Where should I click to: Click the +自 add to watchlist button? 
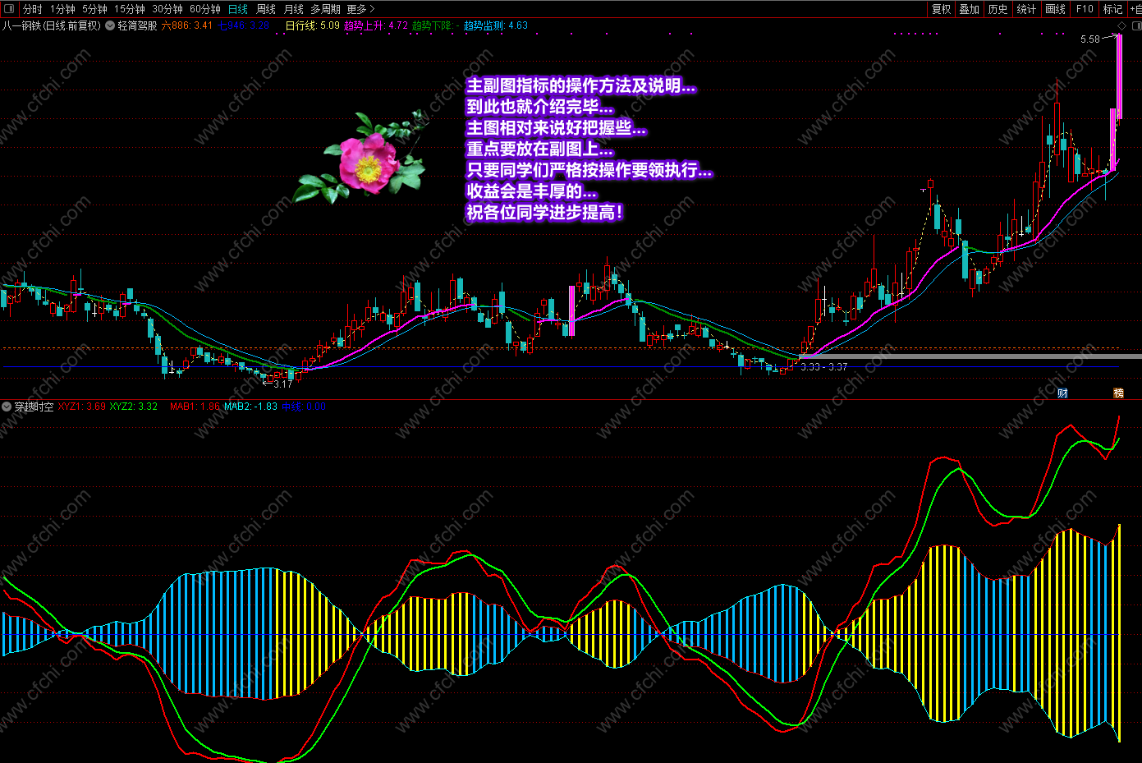pos(1135,9)
